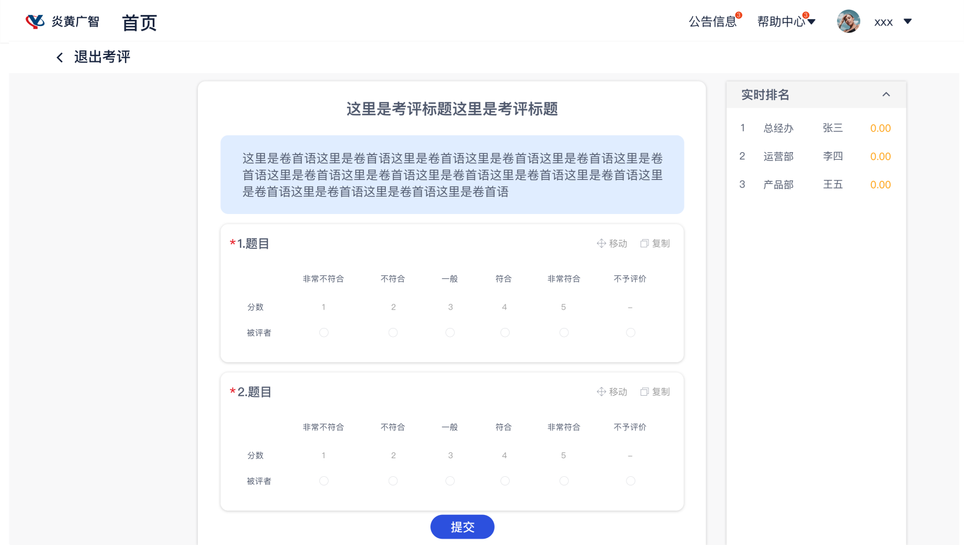Image resolution: width=969 pixels, height=545 pixels.
Task: Select 一般 radio for question 1
Action: [450, 333]
